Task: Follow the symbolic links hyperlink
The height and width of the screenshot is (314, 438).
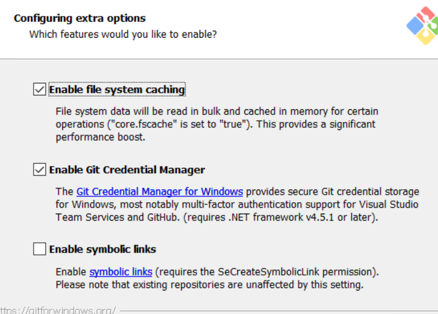Action: tap(120, 272)
